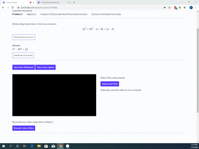Image resolution: width=199 pixels, height=149 pixels.
Task: Open File Explorer from the taskbar
Action: 39,146
